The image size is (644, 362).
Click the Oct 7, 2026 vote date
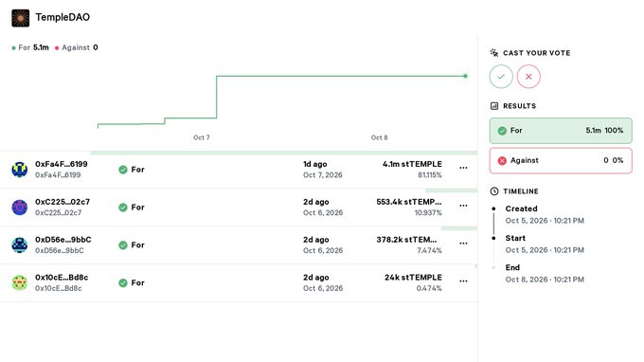coord(323,175)
